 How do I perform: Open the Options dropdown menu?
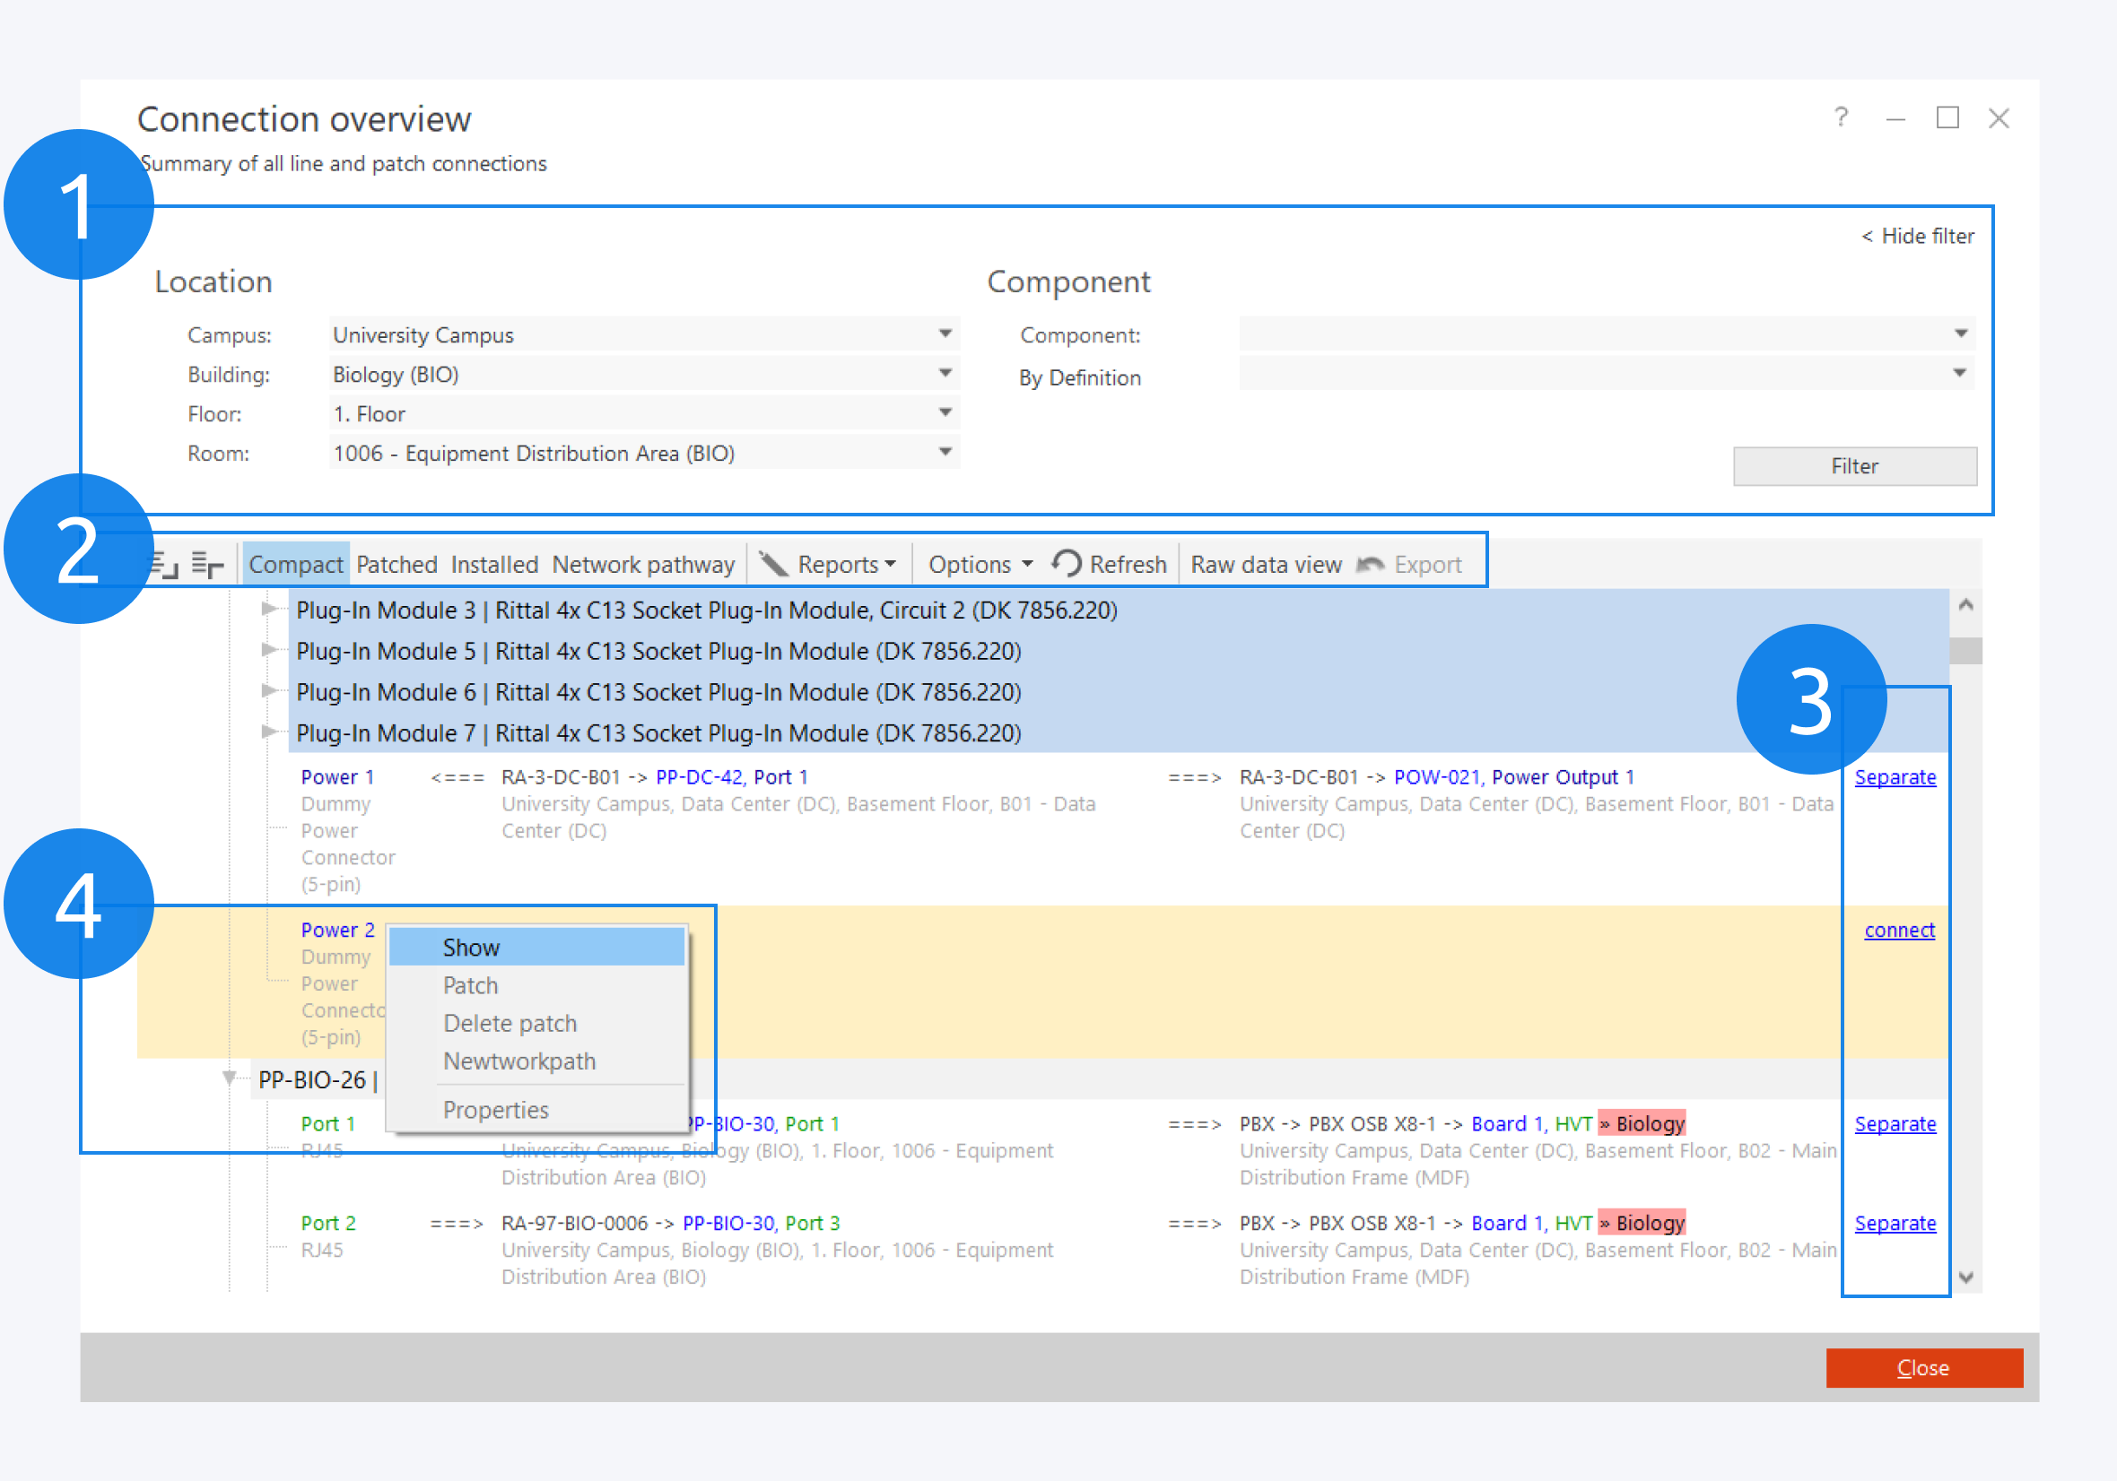[x=980, y=564]
